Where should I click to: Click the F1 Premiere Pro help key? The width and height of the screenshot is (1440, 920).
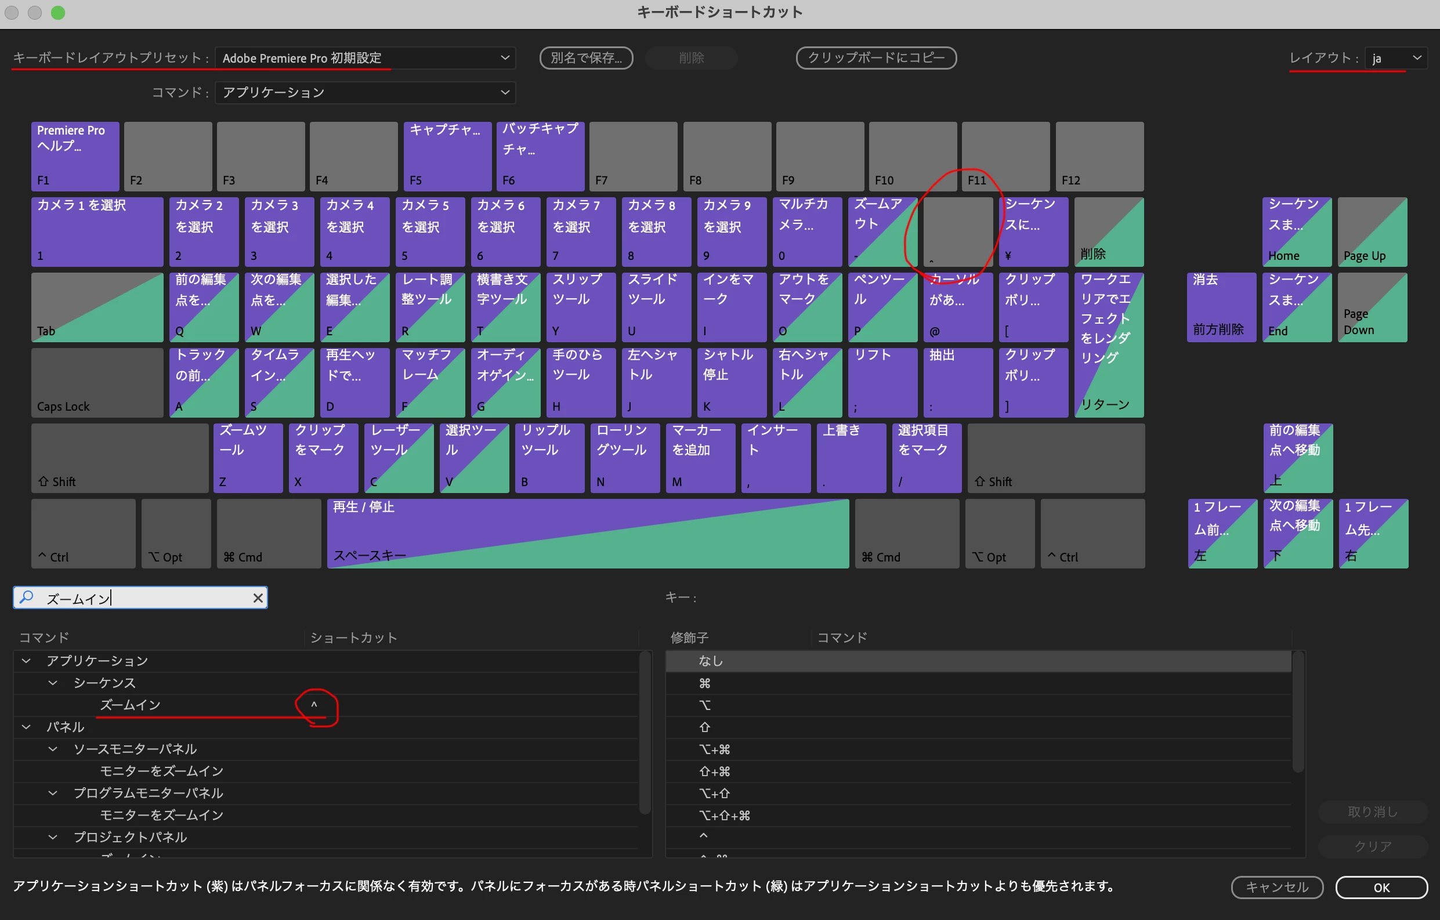tap(75, 156)
